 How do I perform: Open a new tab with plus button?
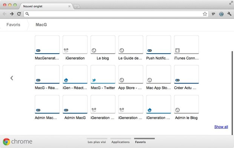pos(77,6)
